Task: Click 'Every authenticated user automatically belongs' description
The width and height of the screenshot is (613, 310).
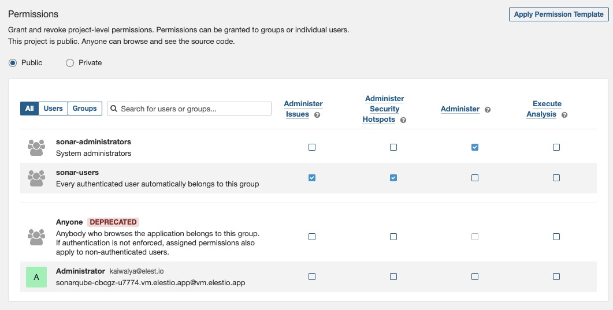Action: (158, 184)
